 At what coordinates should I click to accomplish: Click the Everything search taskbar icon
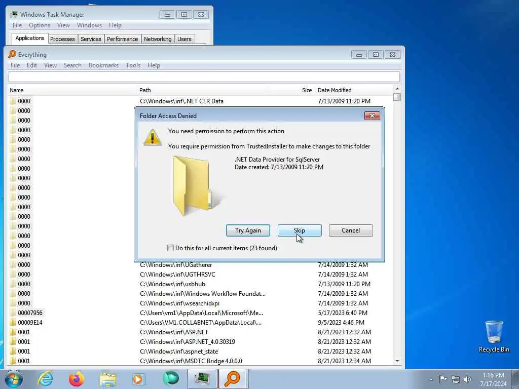point(233,379)
